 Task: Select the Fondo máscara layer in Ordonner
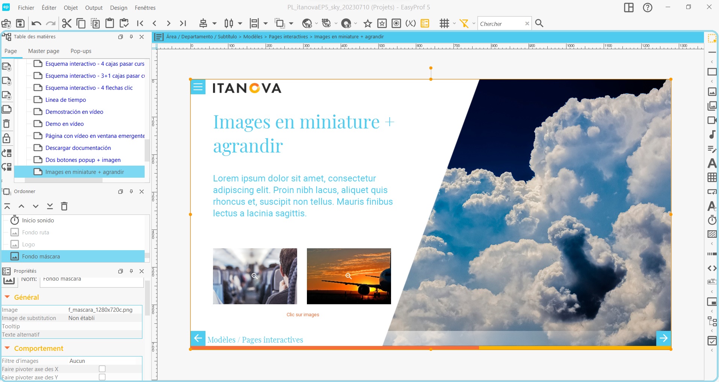point(41,257)
